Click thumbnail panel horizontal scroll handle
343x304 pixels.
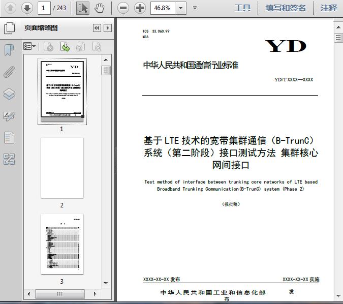click(x=60, y=294)
